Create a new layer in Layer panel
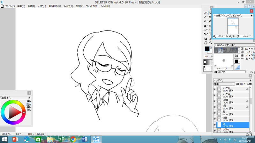This screenshot has height=143, width=255. [247, 134]
